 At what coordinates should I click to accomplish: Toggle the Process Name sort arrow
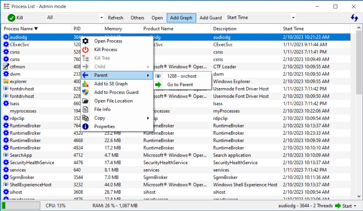(36, 29)
